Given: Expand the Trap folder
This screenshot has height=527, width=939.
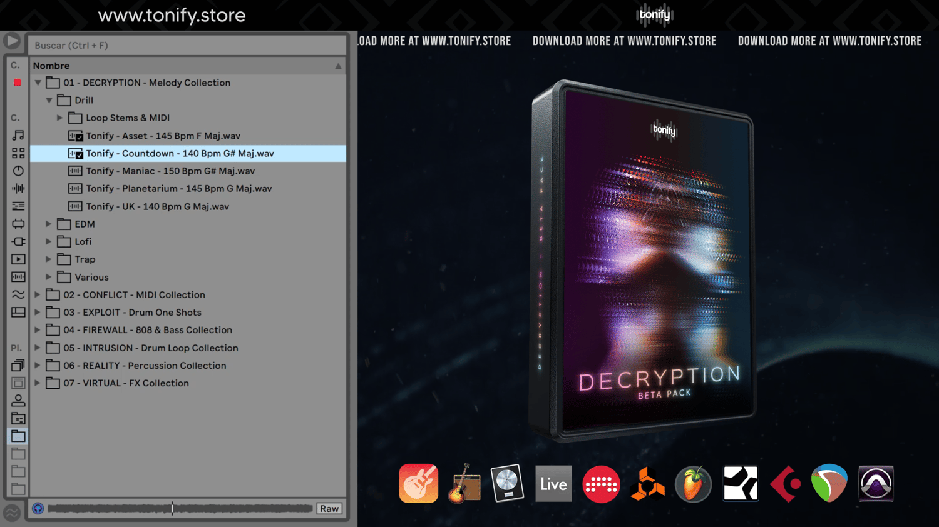Looking at the screenshot, I should (49, 259).
